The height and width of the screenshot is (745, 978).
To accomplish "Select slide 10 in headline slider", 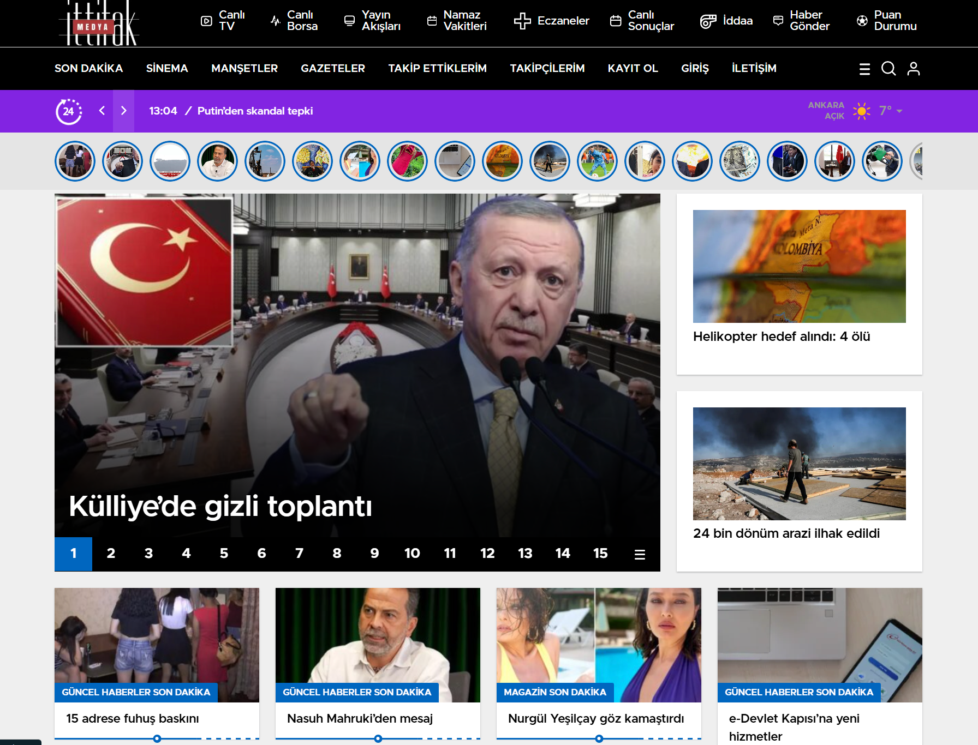I will pyautogui.click(x=412, y=554).
